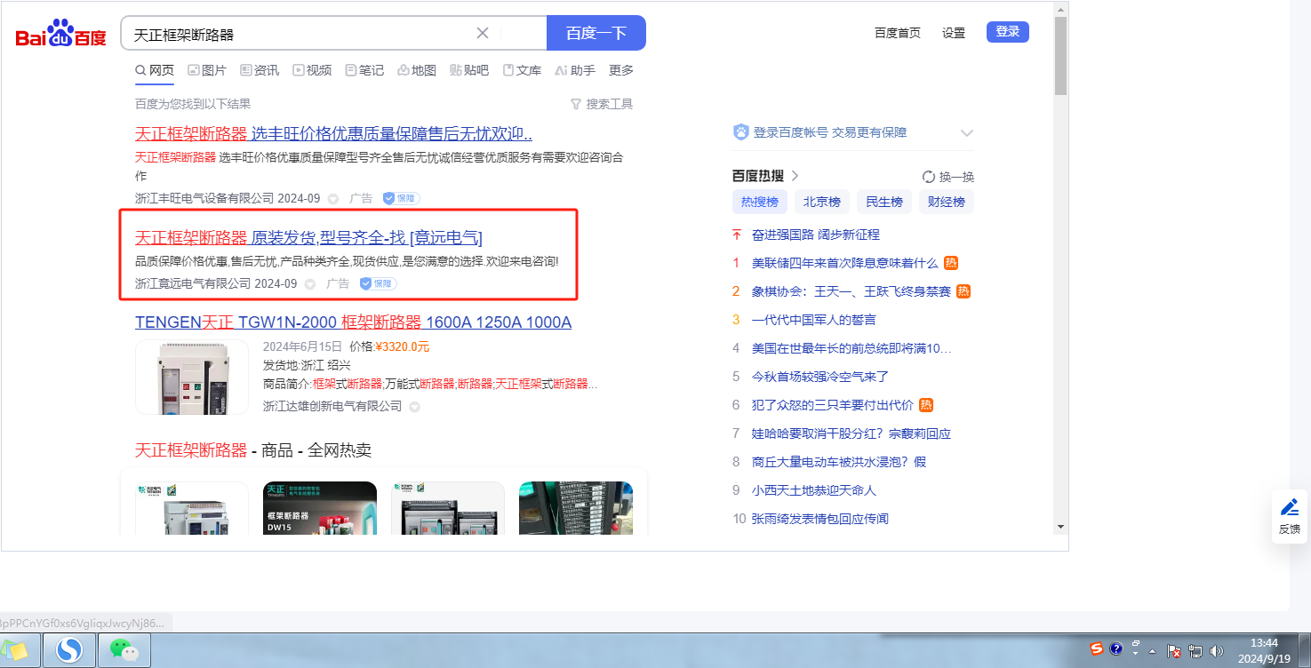Open Sogou browser in the taskbar
1311x668 pixels.
pos(70,651)
